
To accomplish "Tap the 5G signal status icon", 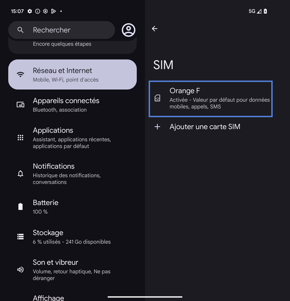I will point(251,12).
